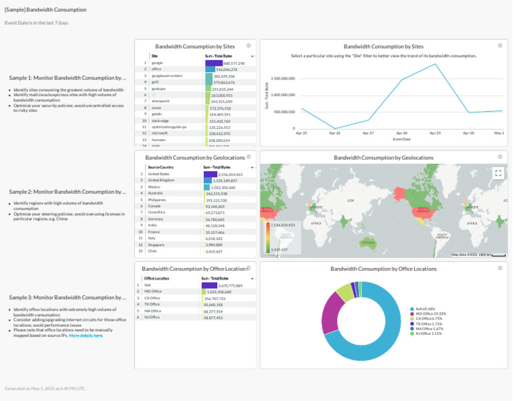Image resolution: width=513 pixels, height=401 pixels.
Task: Open options icon on Bandwidth Consumption by Sites line chart
Action: tap(500, 45)
